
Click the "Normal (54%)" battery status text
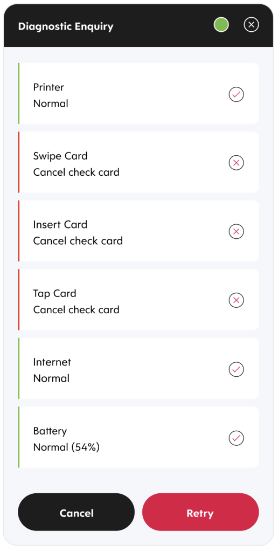point(66,447)
